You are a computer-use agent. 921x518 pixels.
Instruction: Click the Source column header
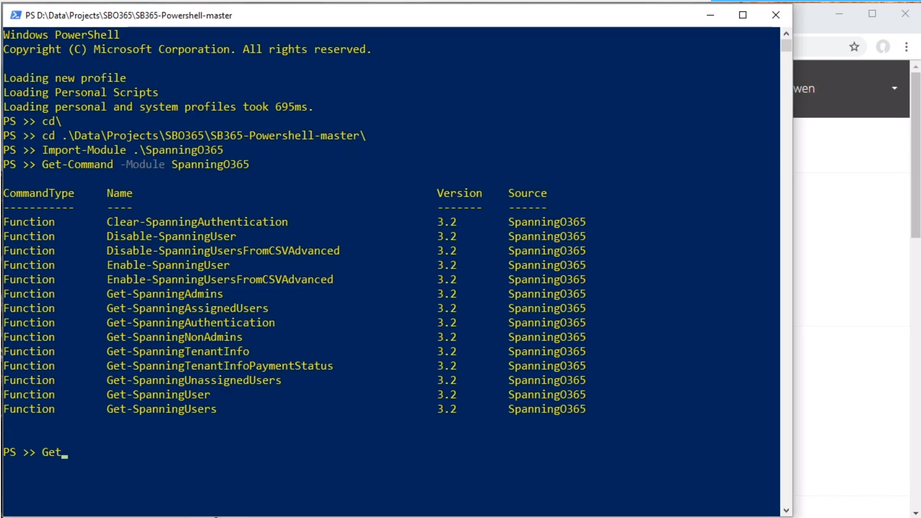pos(527,193)
